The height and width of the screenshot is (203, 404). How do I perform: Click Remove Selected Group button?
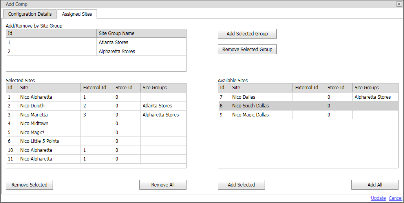pyautogui.click(x=247, y=49)
